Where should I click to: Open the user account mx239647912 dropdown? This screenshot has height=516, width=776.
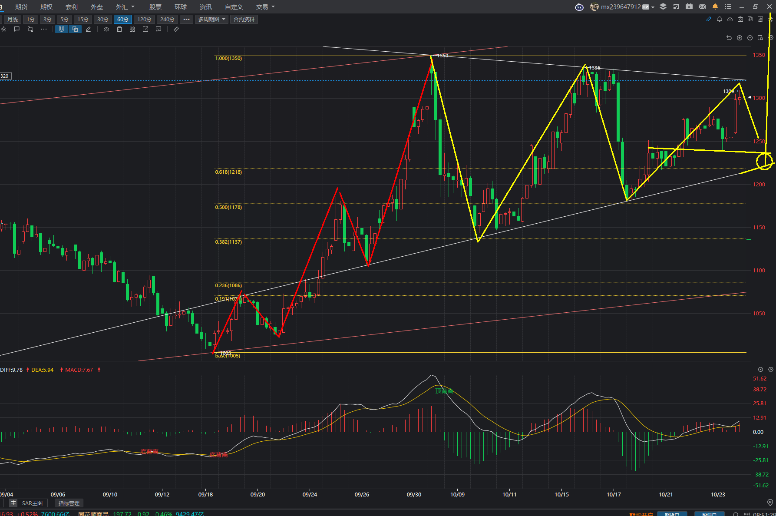click(622, 7)
